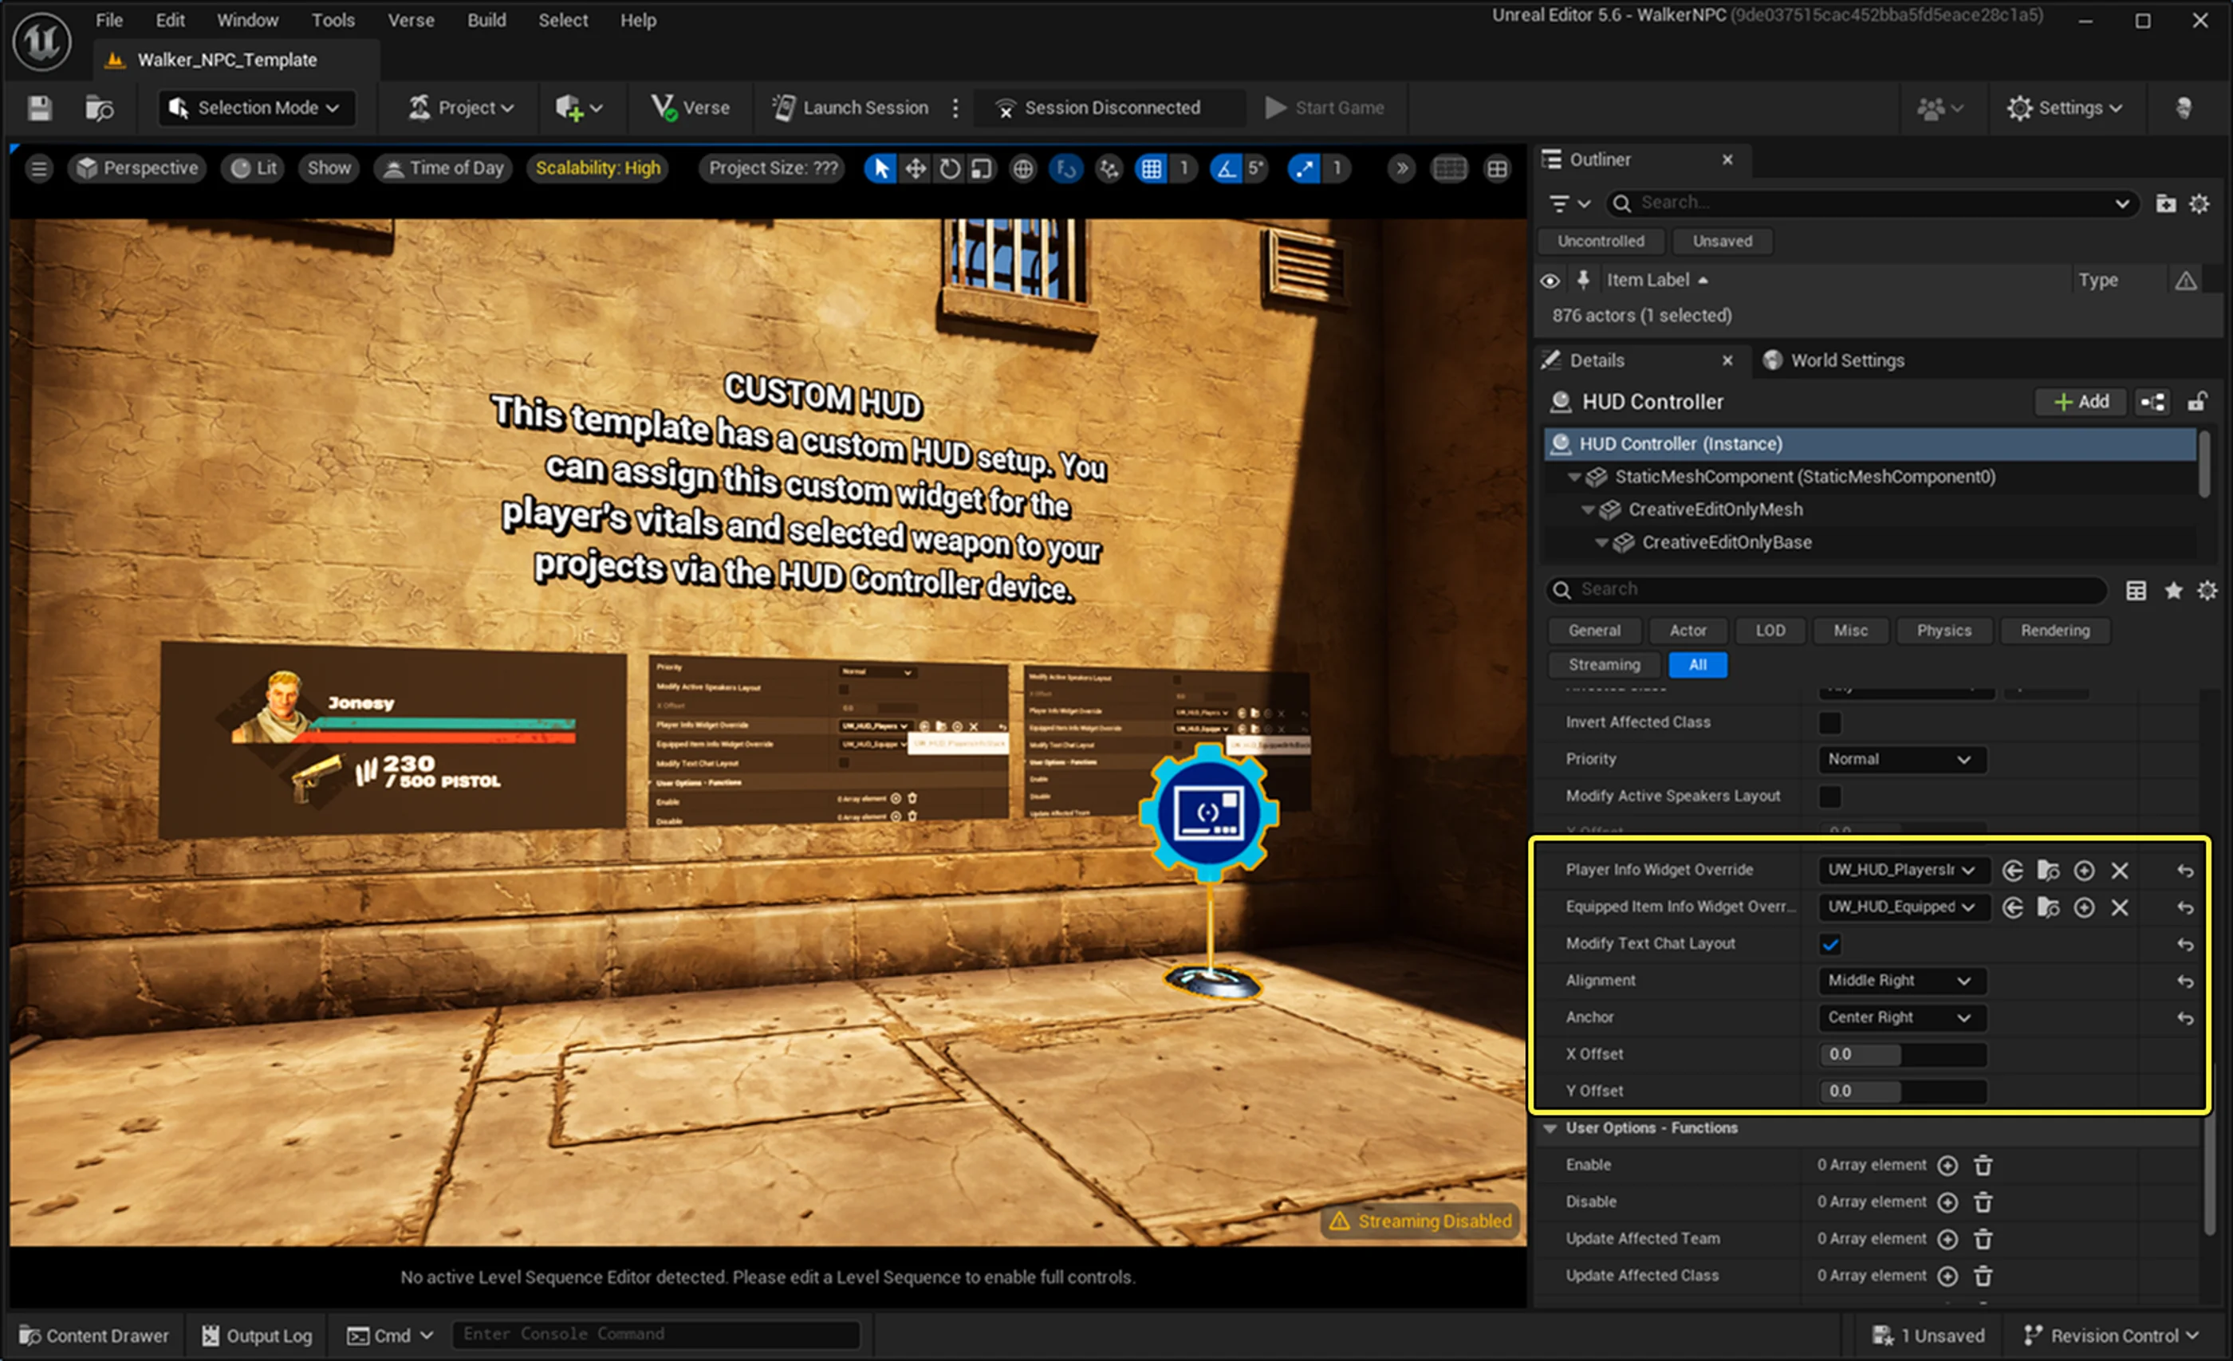
Task: Open Outliner settings gear icon
Action: pos(2200,204)
